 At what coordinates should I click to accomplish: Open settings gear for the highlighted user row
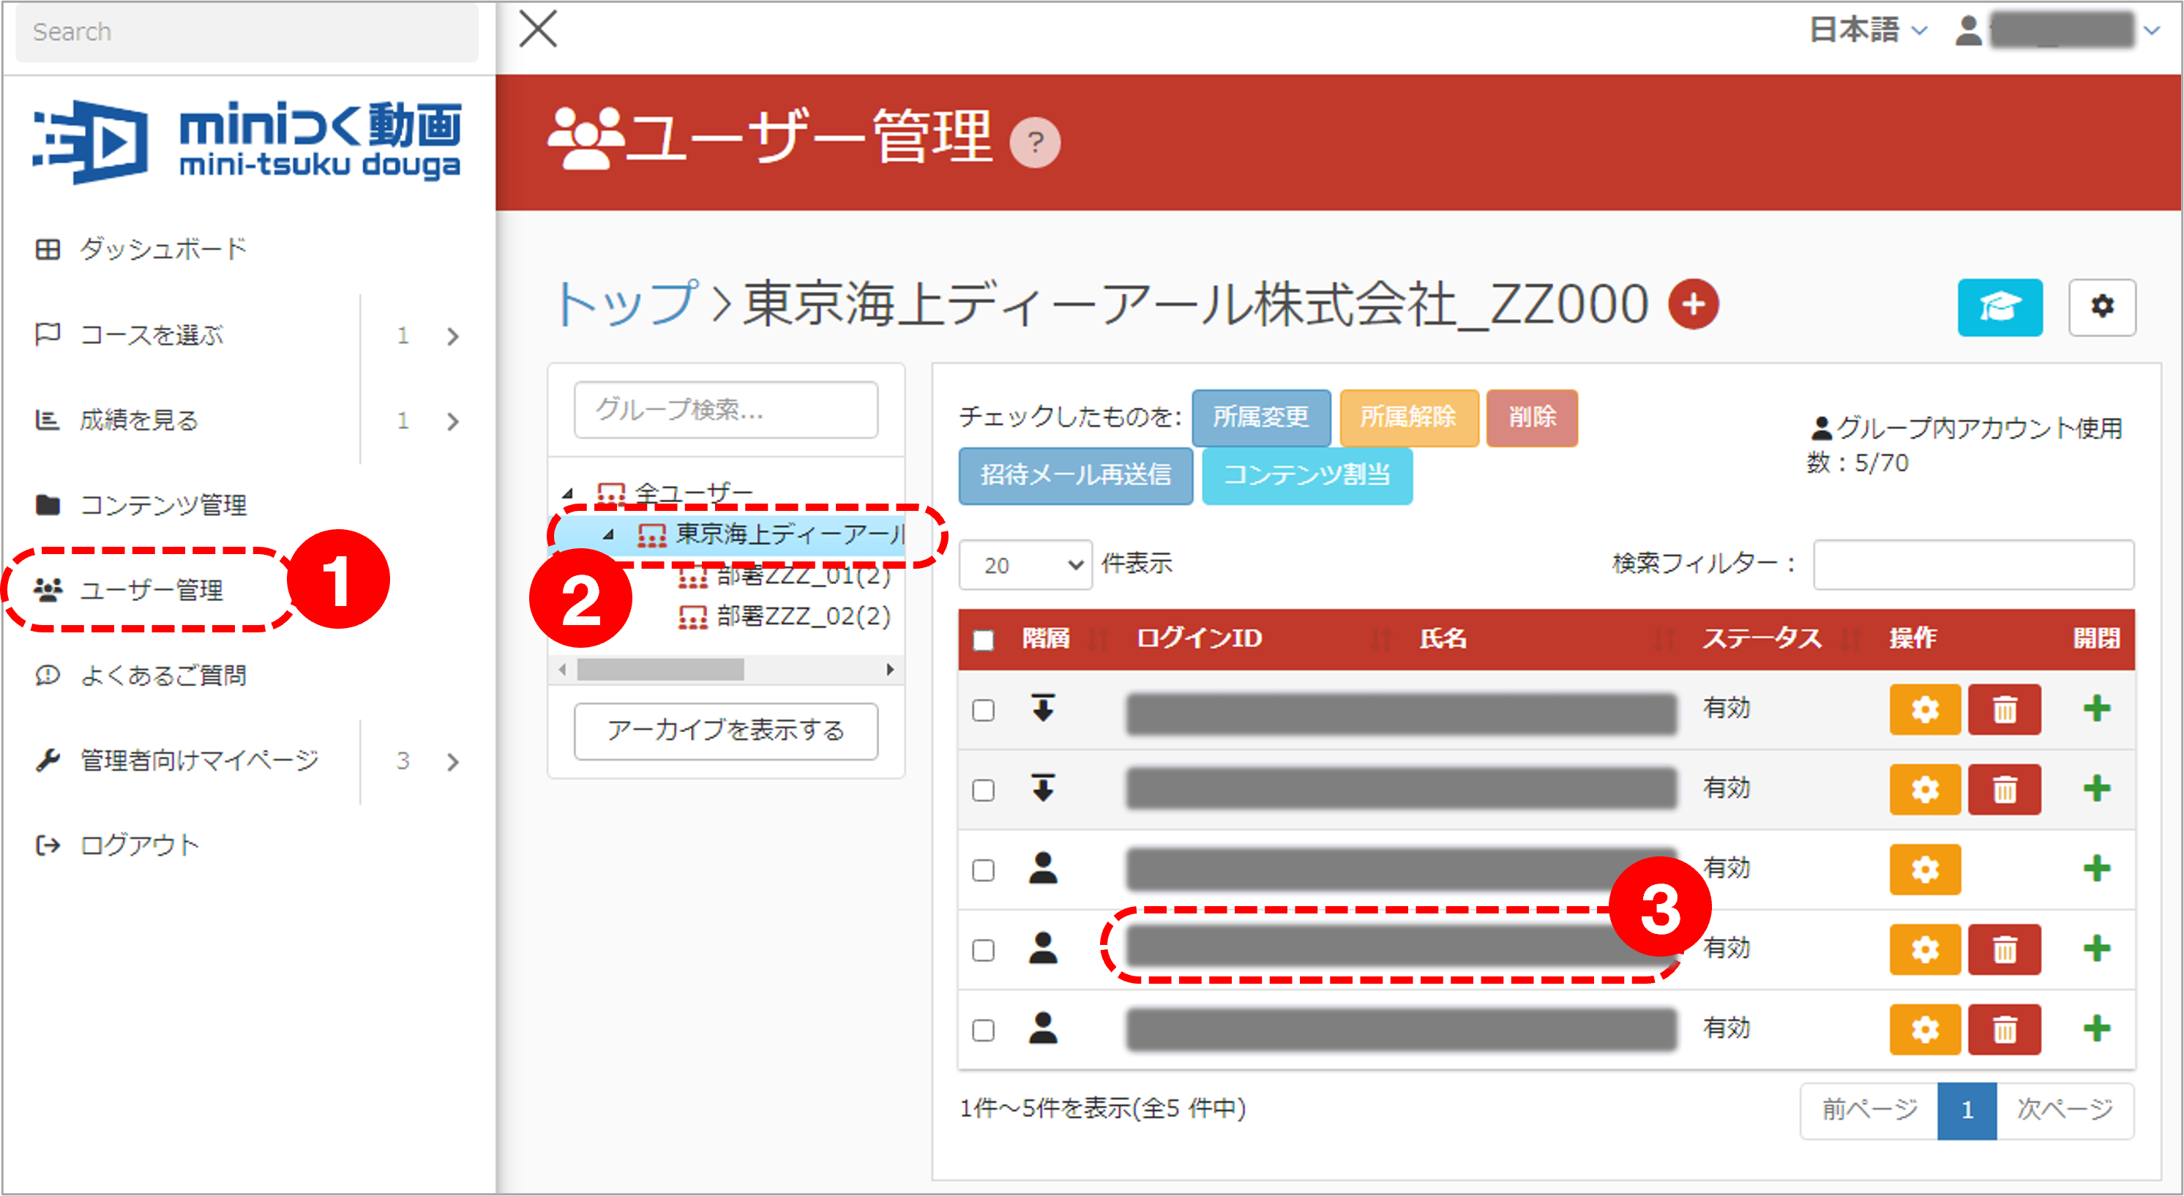1926,949
